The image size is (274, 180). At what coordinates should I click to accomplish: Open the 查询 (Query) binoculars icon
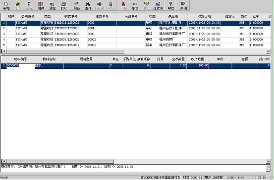point(88,6)
